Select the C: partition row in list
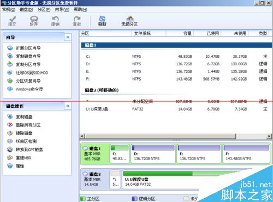Screen dimensions: 273x202 [176, 57]
